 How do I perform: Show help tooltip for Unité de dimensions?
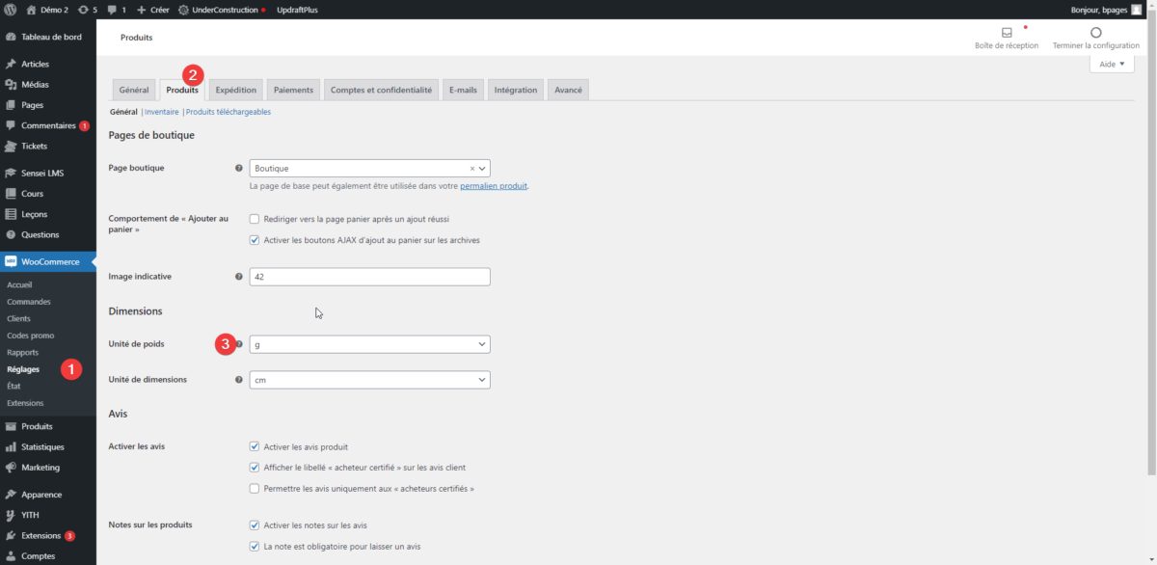[239, 380]
